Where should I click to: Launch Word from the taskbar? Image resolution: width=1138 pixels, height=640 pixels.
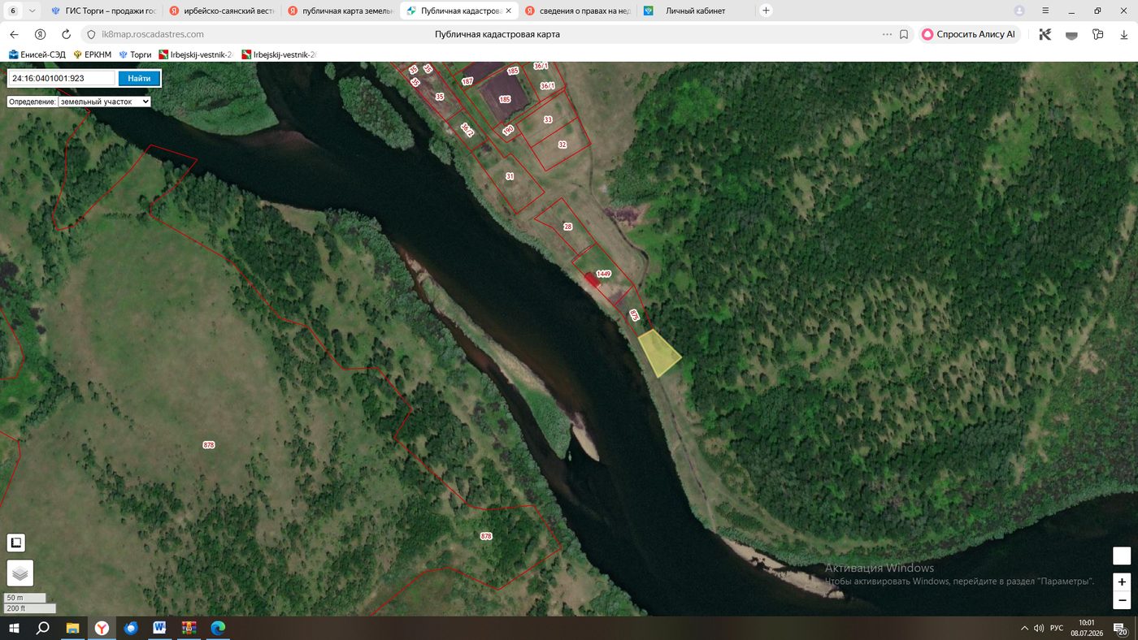click(x=159, y=628)
